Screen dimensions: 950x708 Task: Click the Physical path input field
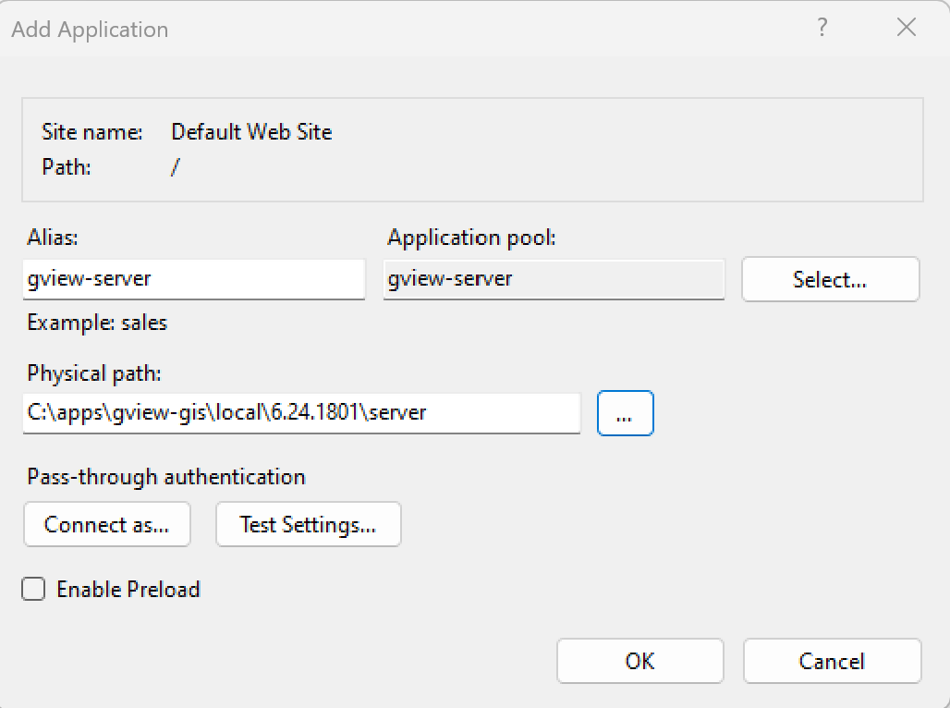coord(301,413)
